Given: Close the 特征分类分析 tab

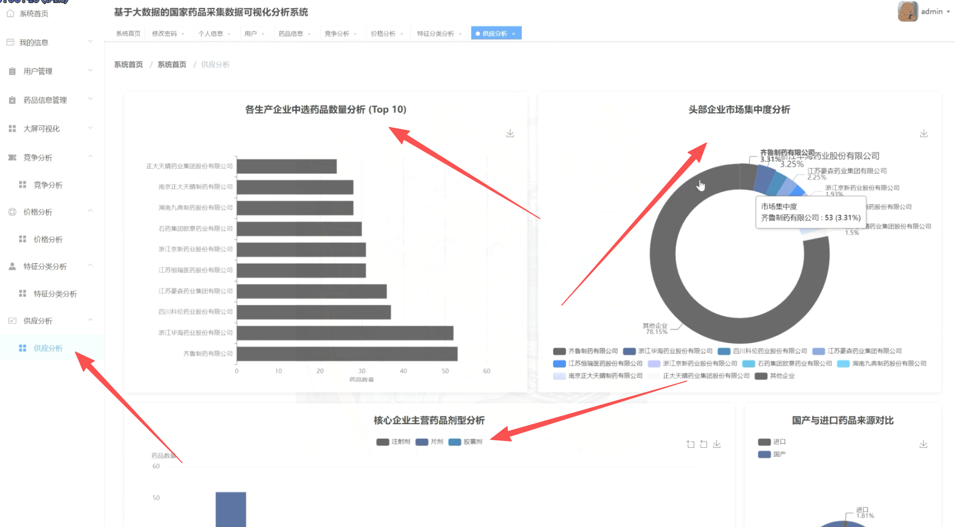Looking at the screenshot, I should click(x=460, y=34).
